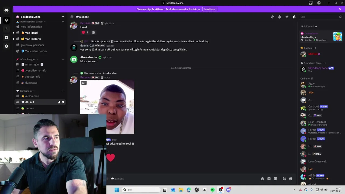Screen dimensions: 345x194
Task: Open Agge member profile
Action: [x=321, y=85]
